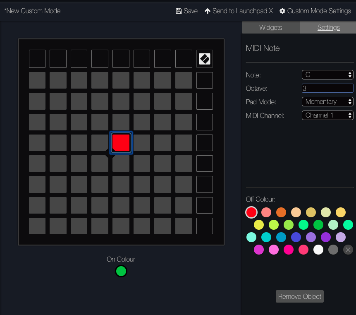This screenshot has height=315, width=356.
Task: Click Custom Mode Settings label
Action: click(x=319, y=11)
